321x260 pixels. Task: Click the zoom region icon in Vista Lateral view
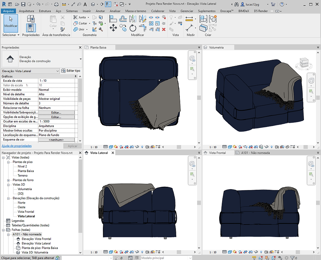pyautogui.click(x=192, y=175)
